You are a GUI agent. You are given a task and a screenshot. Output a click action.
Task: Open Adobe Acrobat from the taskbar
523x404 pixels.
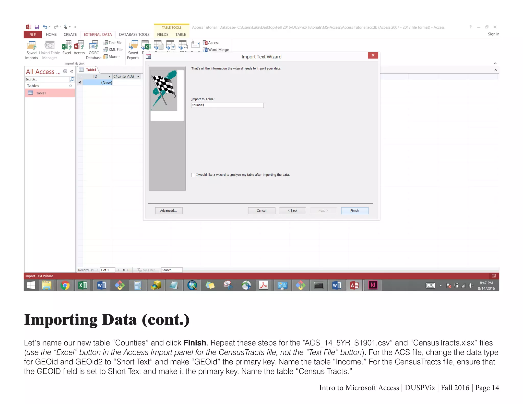pyautogui.click(x=264, y=285)
